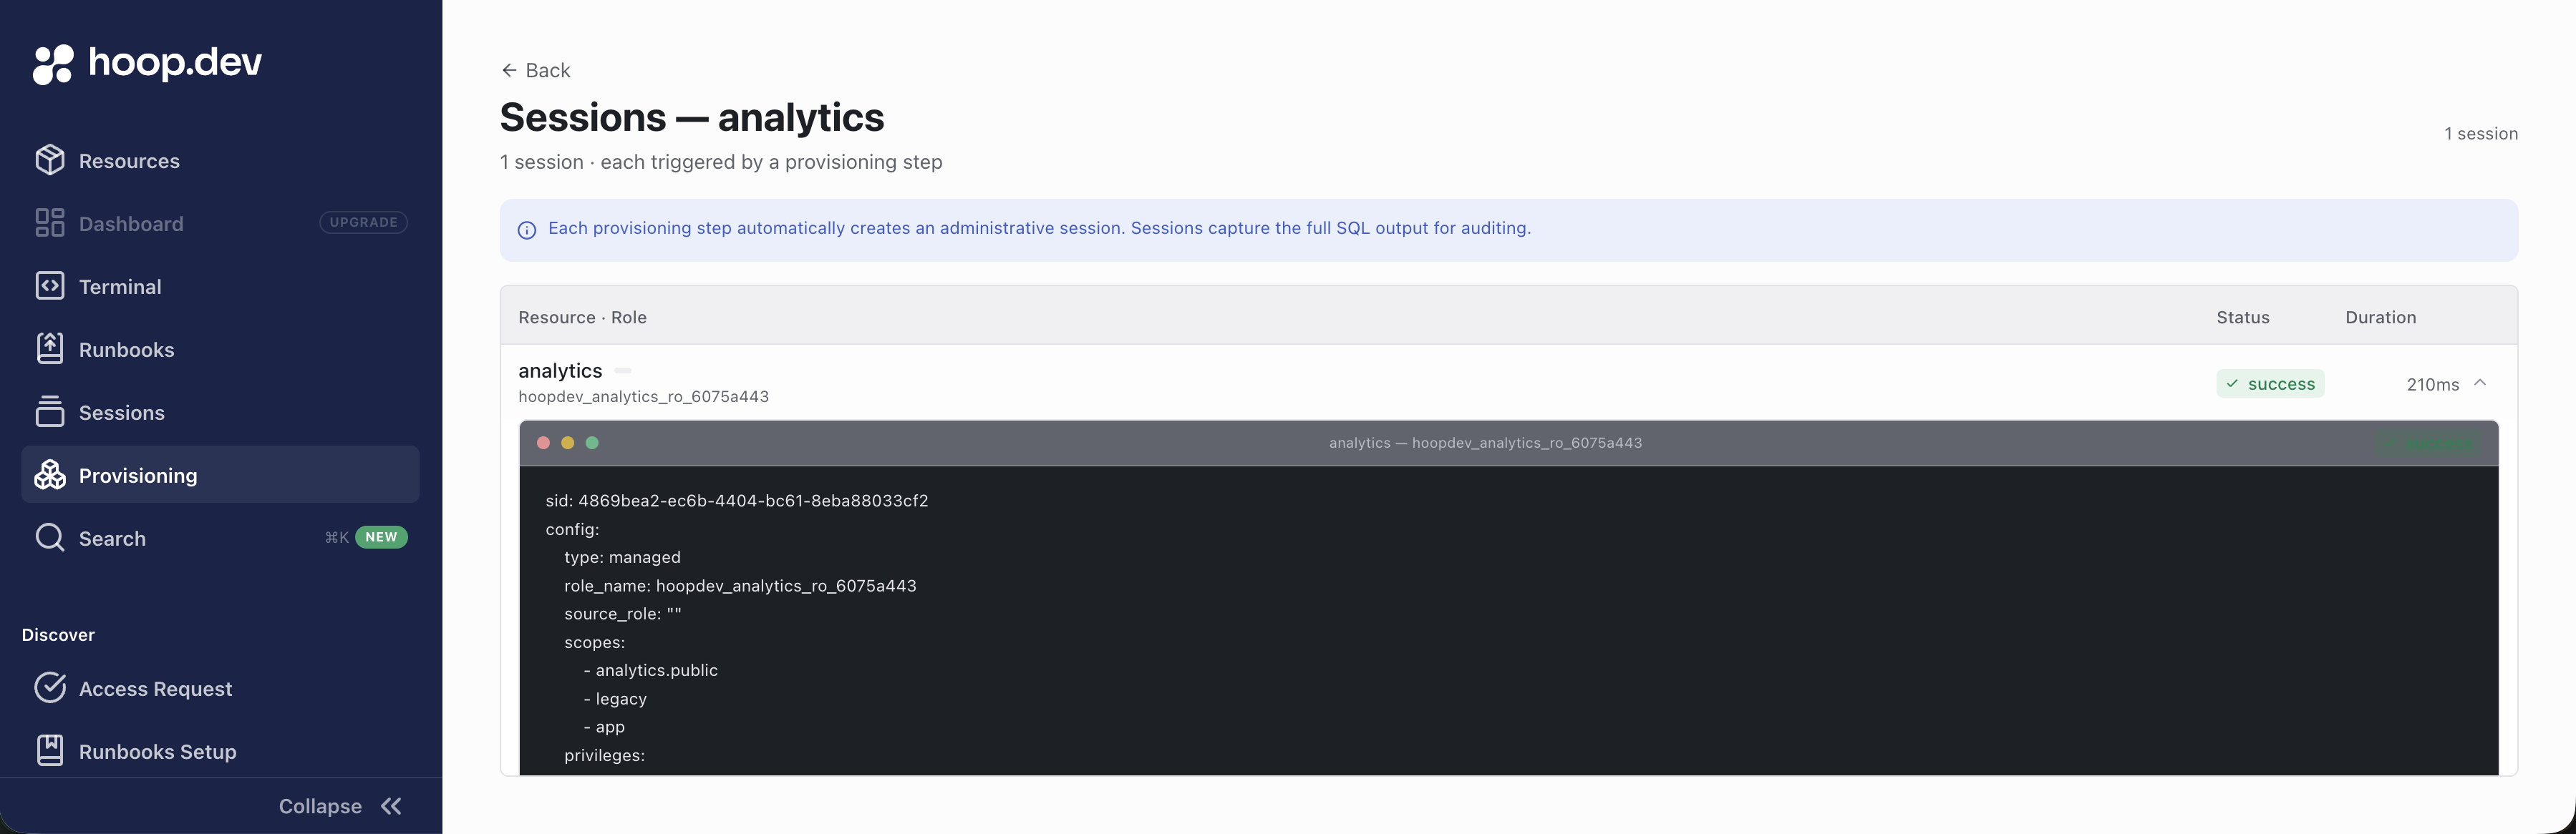Open the Resources menu item
The width and height of the screenshot is (2576, 834).
pyautogui.click(x=220, y=160)
